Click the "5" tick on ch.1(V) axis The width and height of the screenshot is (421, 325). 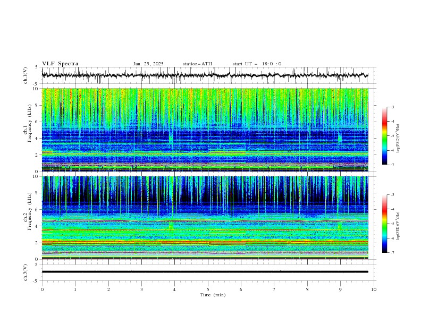pyautogui.click(x=37, y=67)
